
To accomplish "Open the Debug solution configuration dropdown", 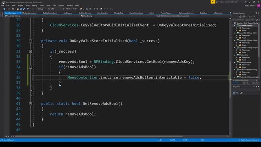I will tap(42, 9).
